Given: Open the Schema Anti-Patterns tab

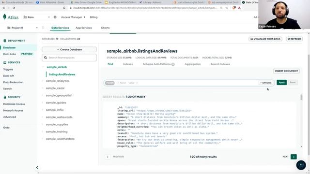Looking at the screenshot, I should point(156,64).
